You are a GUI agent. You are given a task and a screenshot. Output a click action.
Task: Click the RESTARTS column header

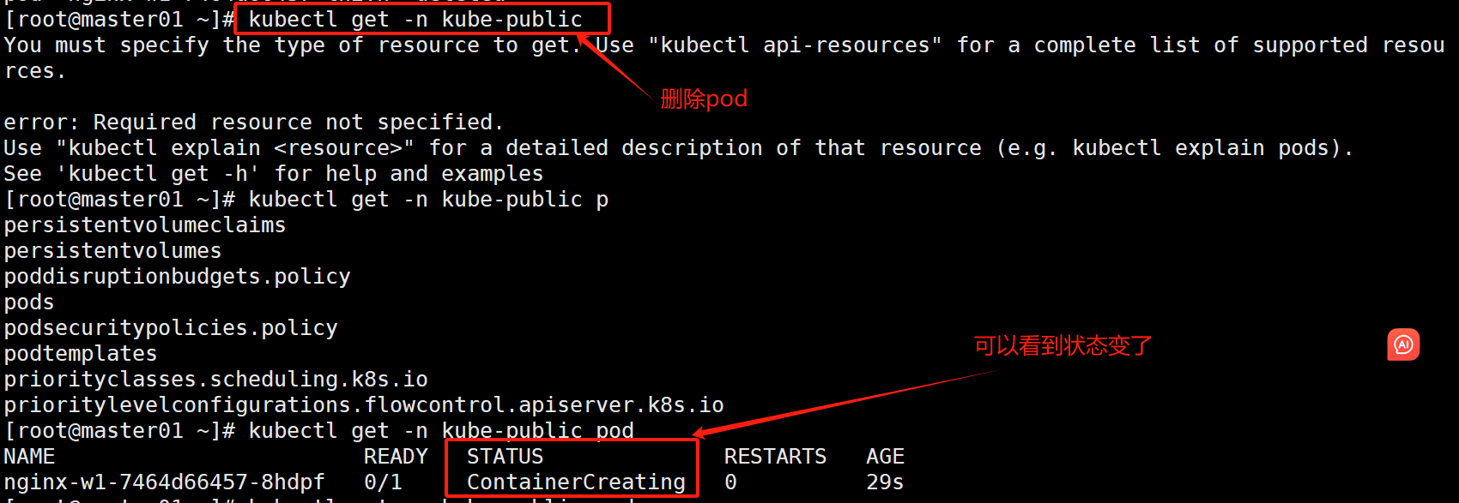point(775,457)
